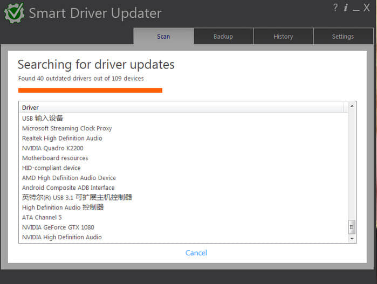This screenshot has width=377, height=284.
Task: Select 'Motherboard resources' row
Action: [183, 158]
